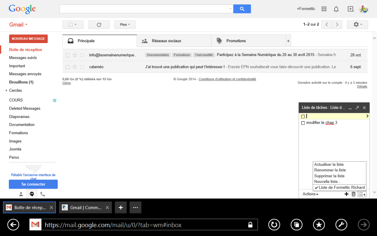Close the task list panel
Image resolution: width=377 pixels, height=236 pixels.
click(x=364, y=108)
